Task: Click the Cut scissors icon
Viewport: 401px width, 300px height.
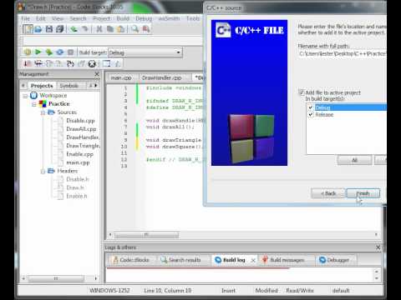Action: (x=99, y=29)
